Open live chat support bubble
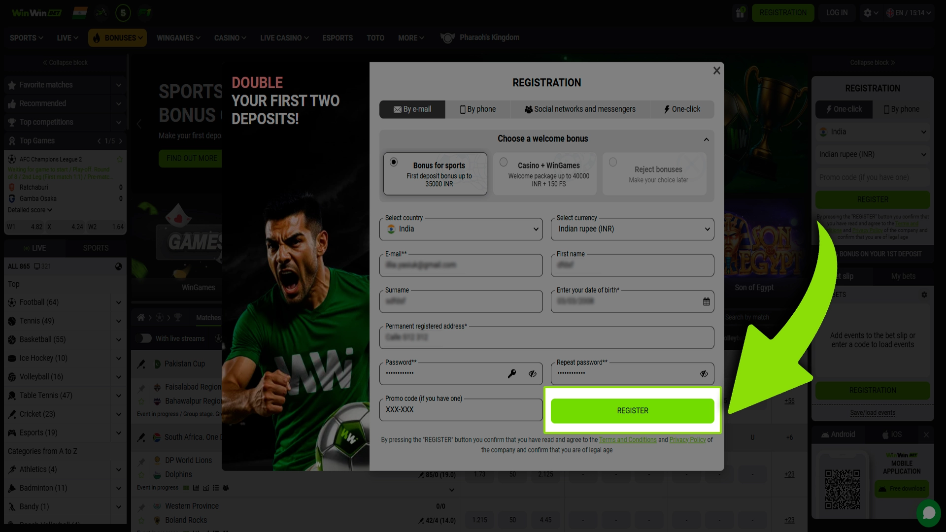This screenshot has height=532, width=946. coord(929,513)
